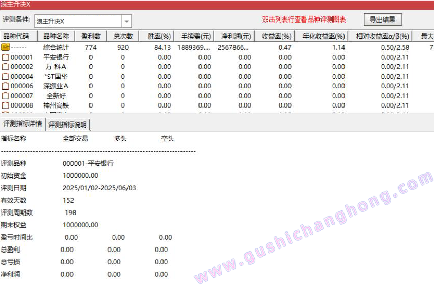Click the annualized return value 1.14

coord(338,48)
